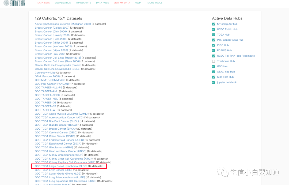Open GDC TCGA Large B-cell Lymphoma (DLBC)
Image resolution: width=289 pixels, height=185 pixels.
click(x=61, y=166)
